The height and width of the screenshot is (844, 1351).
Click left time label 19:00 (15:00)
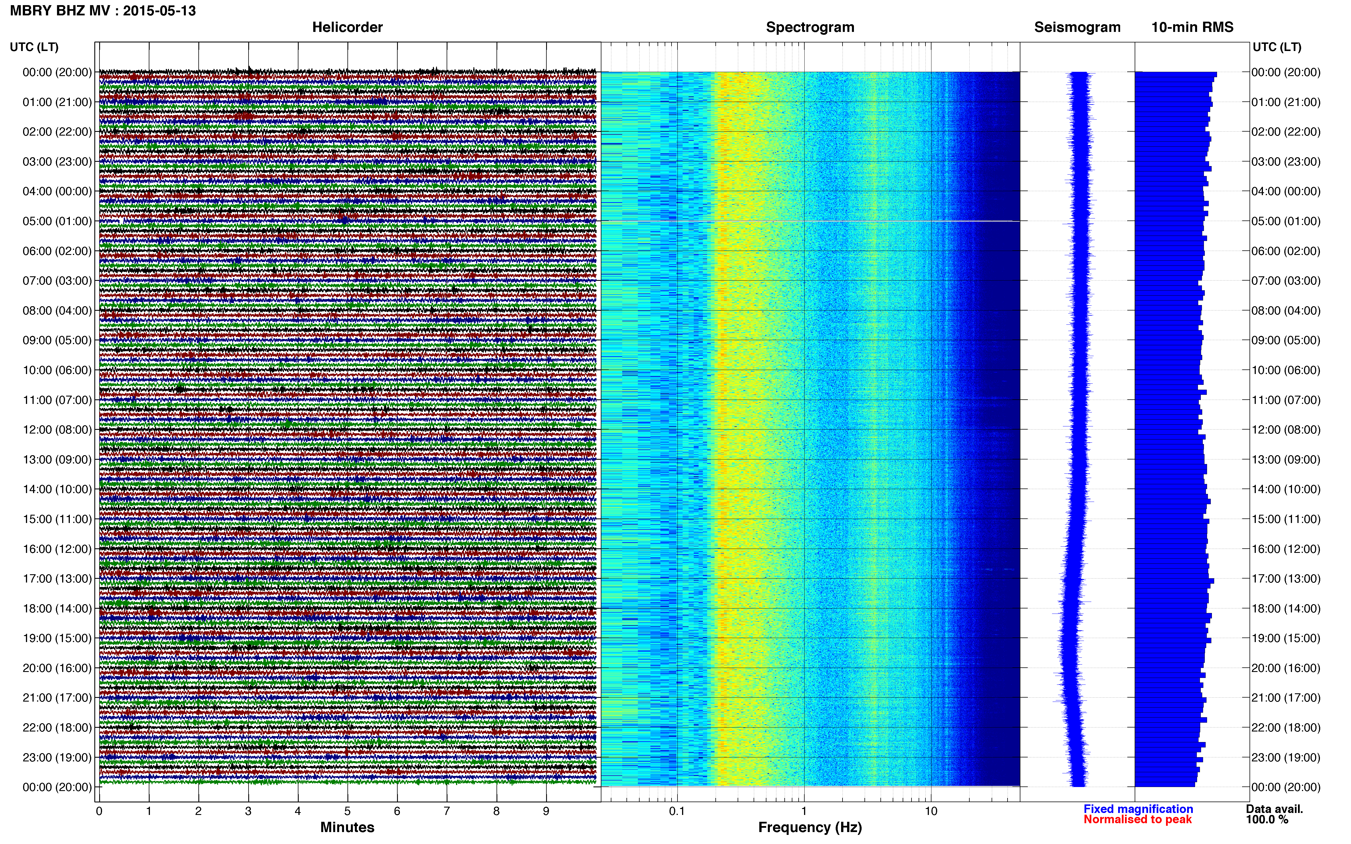(x=57, y=638)
